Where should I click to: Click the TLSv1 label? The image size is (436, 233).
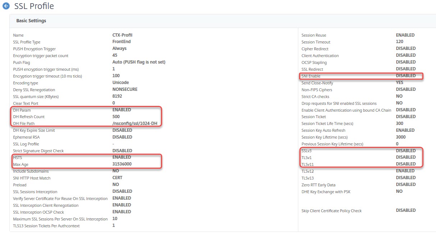(307, 158)
